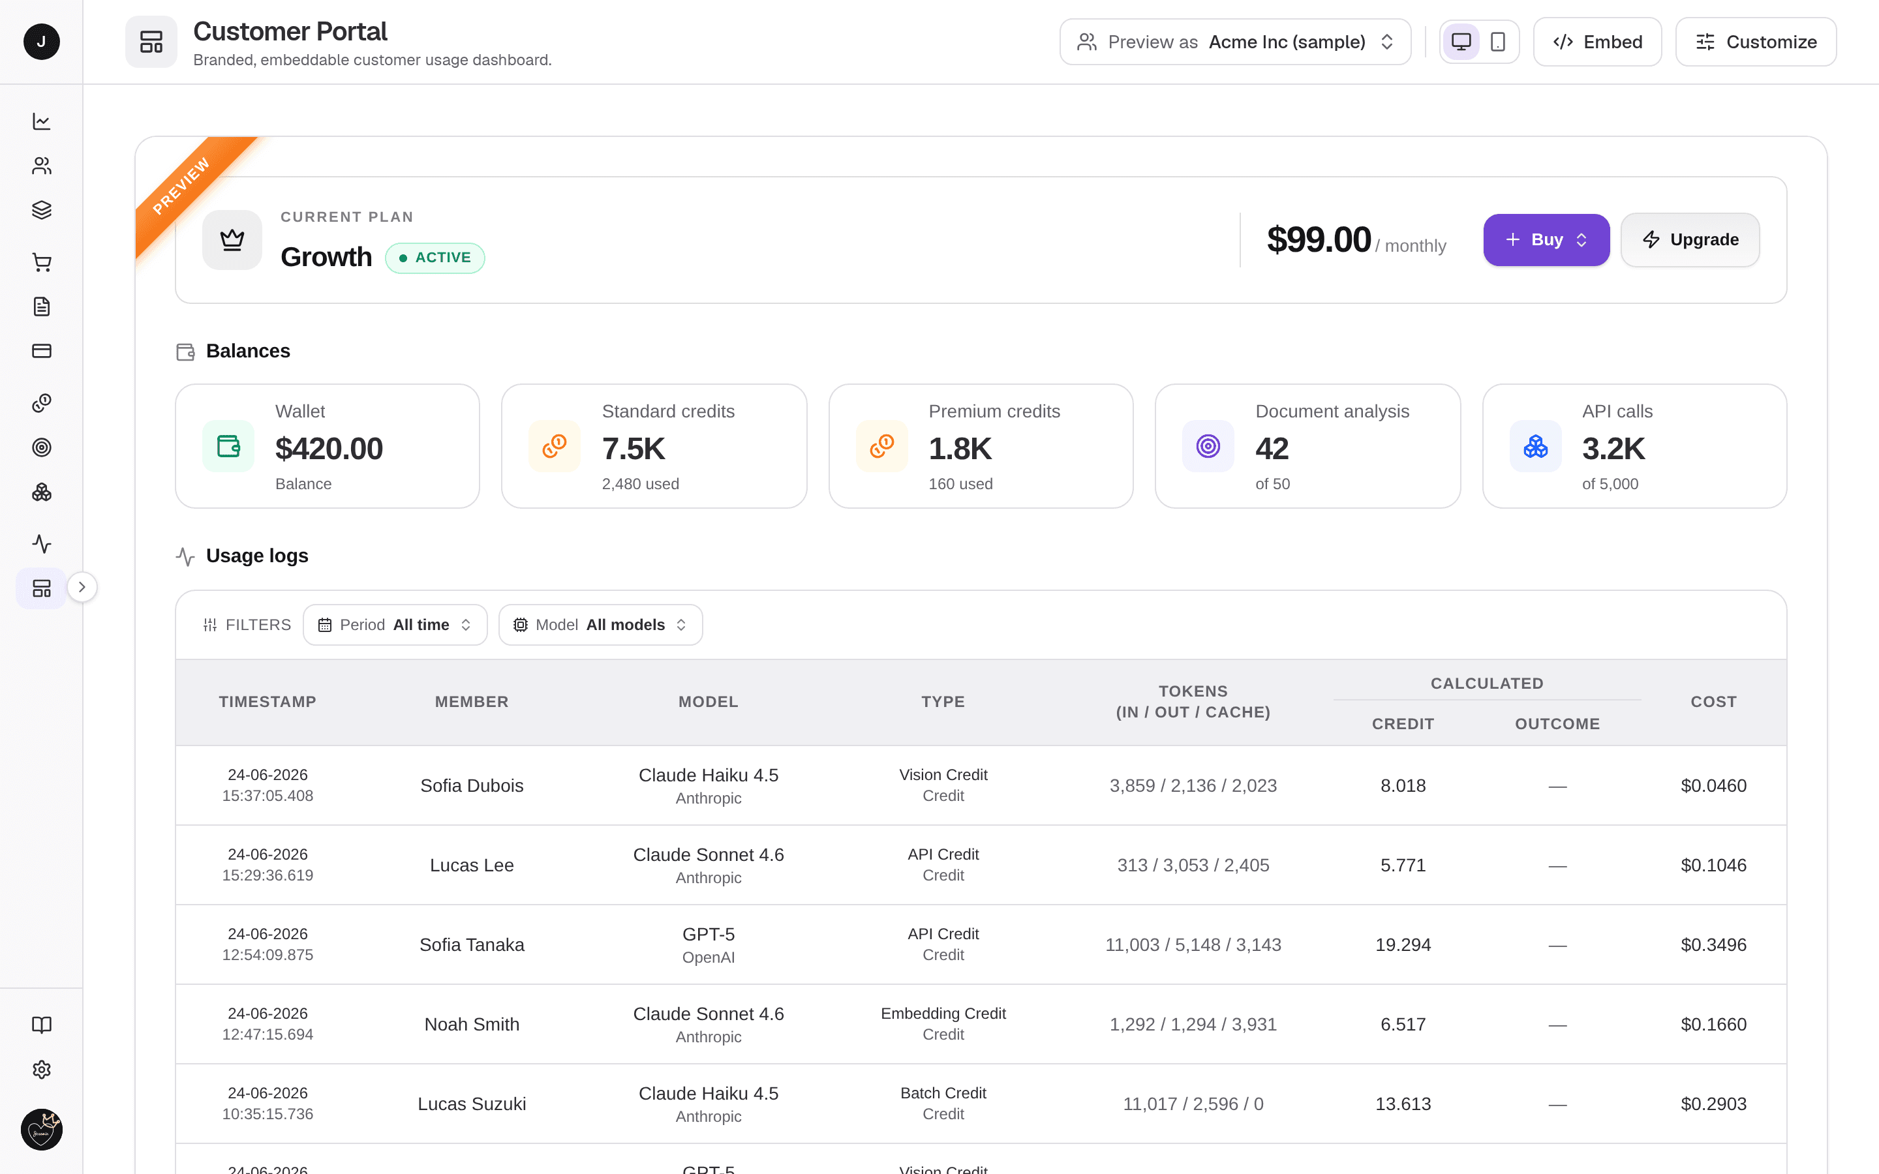Click the Document analysis target icon
The image size is (1879, 1174).
(1208, 447)
